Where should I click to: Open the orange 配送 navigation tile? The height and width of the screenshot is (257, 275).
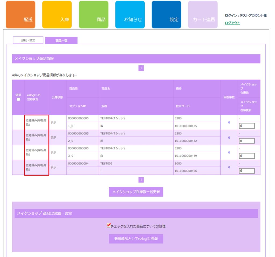pos(20,15)
